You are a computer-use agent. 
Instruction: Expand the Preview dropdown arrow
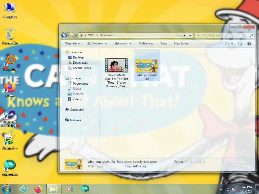tap(106, 43)
